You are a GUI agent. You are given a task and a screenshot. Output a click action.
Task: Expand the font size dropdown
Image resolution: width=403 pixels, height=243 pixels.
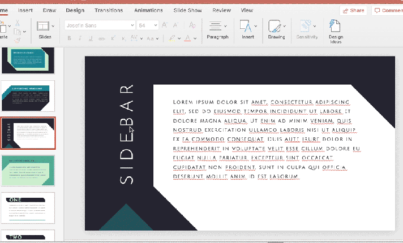(x=156, y=25)
